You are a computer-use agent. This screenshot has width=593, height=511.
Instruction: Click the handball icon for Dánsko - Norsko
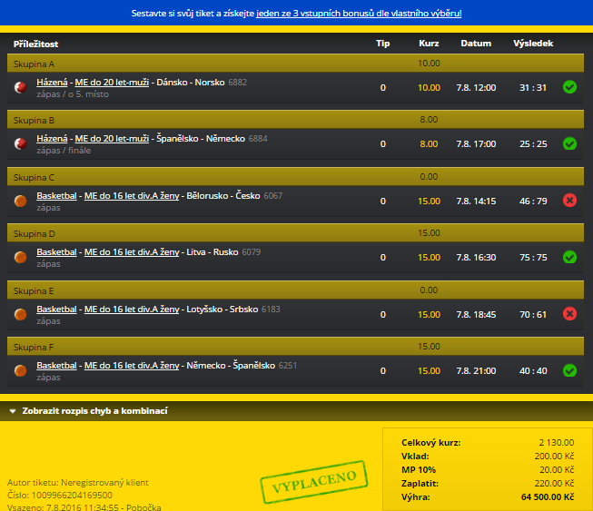click(20, 88)
